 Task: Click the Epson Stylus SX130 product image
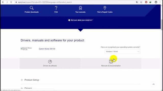[26, 49]
